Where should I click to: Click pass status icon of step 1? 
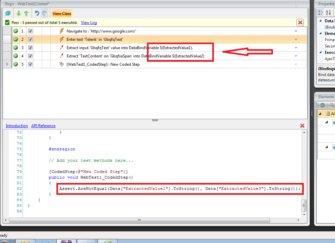click(x=16, y=31)
